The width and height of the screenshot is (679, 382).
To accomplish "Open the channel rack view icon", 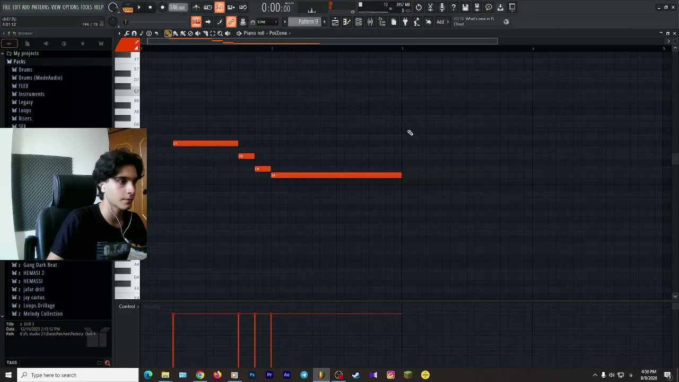I will (359, 22).
